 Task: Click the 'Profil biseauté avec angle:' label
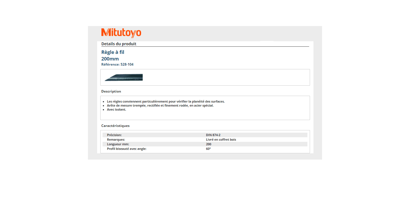pos(127,149)
